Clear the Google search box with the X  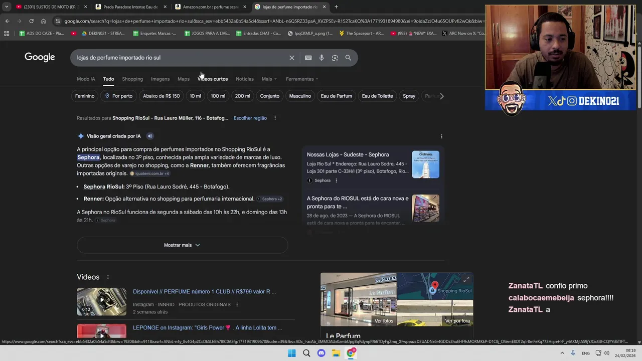291,58
